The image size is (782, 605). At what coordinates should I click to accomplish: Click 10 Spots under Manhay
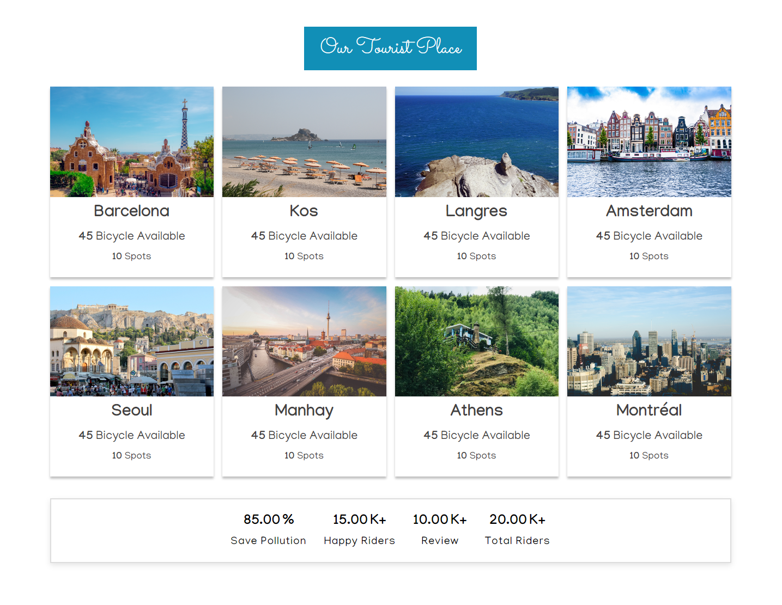pos(304,455)
